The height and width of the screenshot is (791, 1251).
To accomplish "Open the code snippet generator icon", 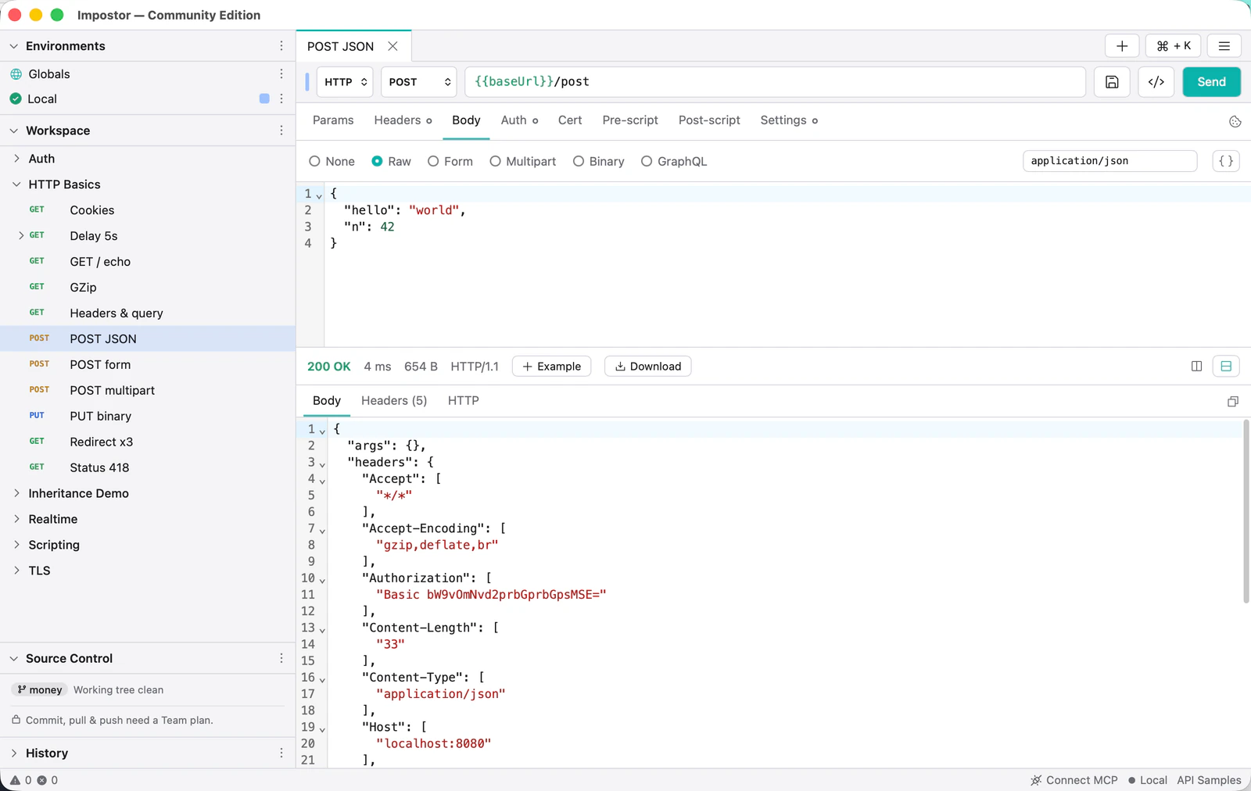I will point(1156,82).
